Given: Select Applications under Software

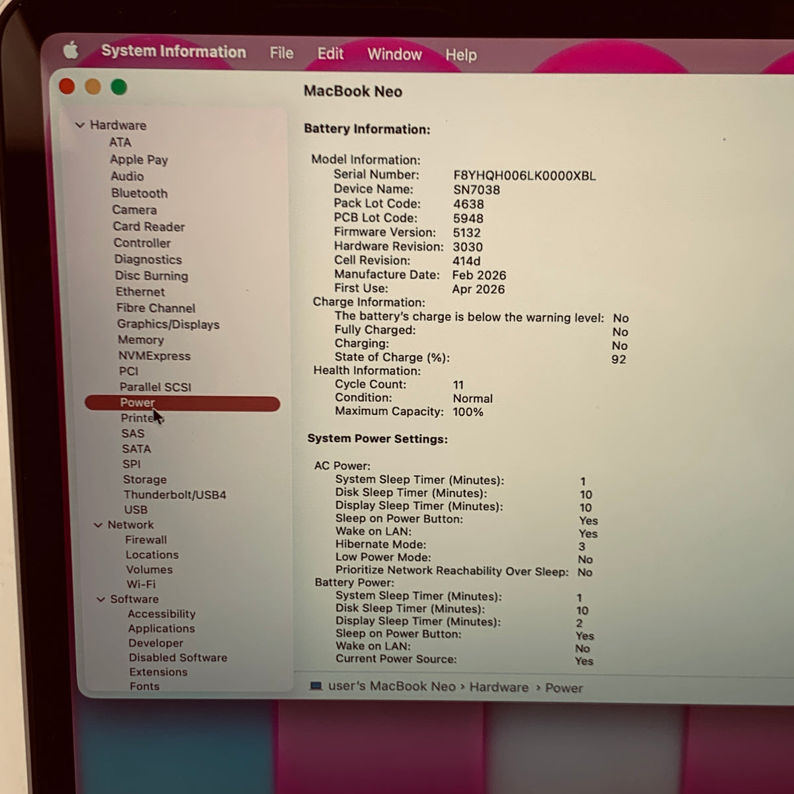Looking at the screenshot, I should point(161,629).
